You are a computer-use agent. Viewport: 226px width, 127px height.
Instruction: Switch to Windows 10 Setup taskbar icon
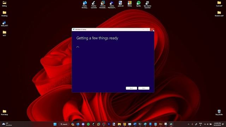pos(171,124)
